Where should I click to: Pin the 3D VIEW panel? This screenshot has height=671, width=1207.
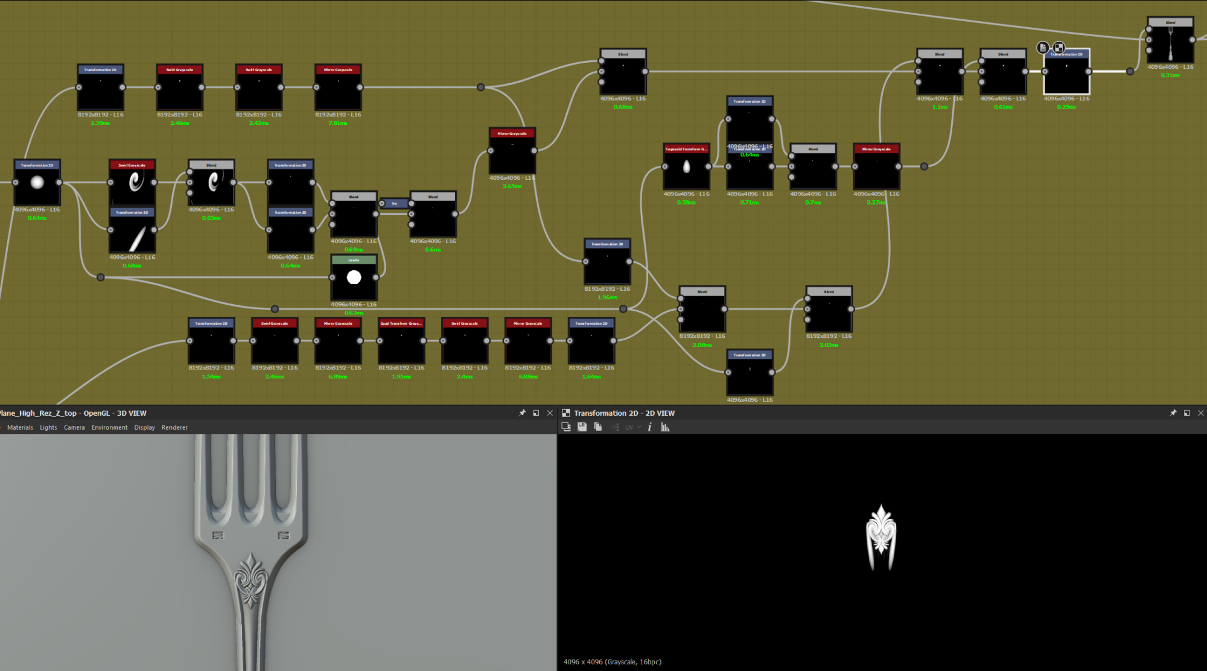(x=522, y=413)
